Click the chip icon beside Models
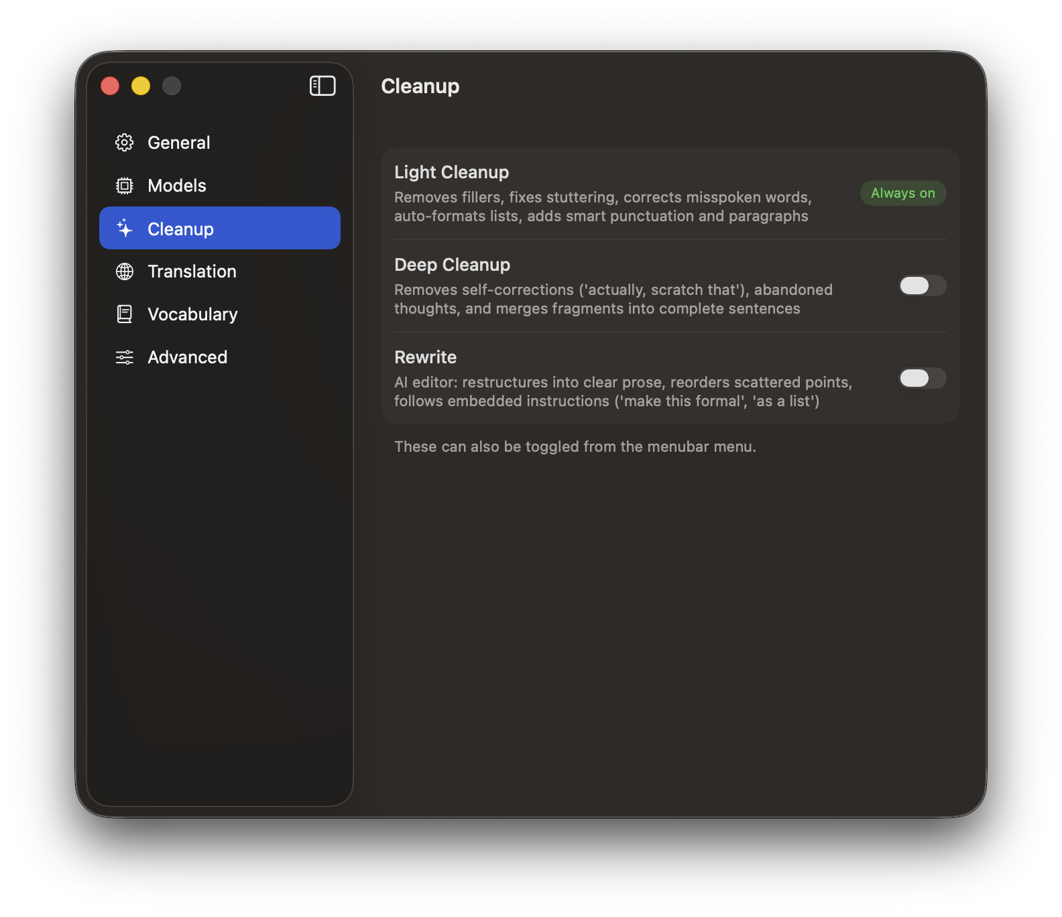Image resolution: width=1062 pixels, height=917 pixels. (125, 186)
